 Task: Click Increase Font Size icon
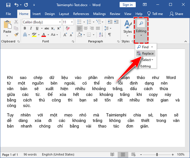coord(65,35)
